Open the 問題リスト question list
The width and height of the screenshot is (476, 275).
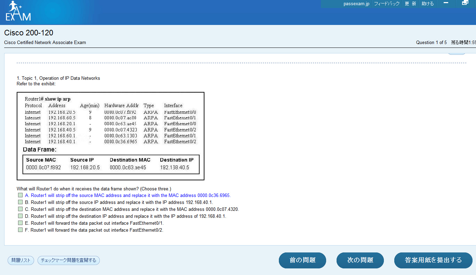coord(21,260)
